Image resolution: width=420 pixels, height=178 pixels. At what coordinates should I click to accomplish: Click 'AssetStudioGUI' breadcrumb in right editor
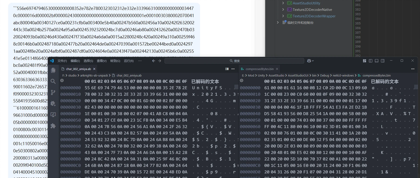(298, 75)
